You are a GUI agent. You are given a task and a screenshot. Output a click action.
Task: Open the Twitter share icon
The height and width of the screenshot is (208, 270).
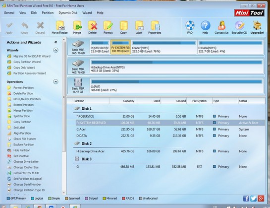(x=253, y=199)
